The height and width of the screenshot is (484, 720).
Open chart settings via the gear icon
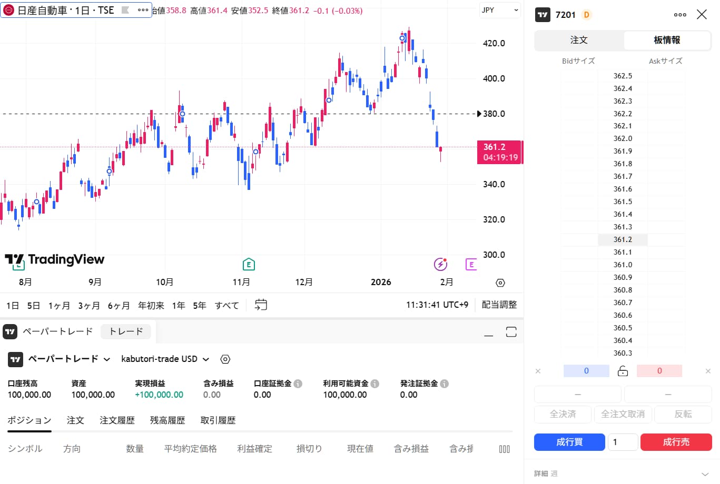coord(499,283)
